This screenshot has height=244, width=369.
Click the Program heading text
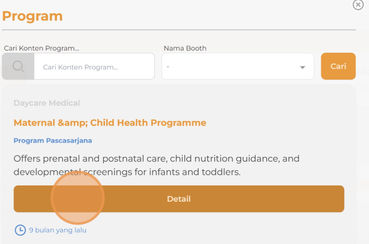click(x=32, y=16)
